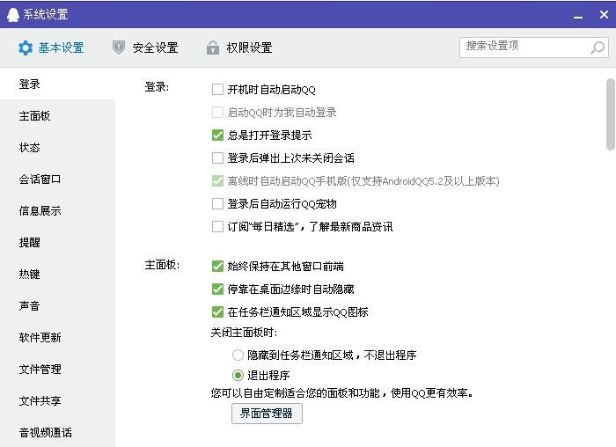The image size is (616, 447).
Task: Uncheck 始终保持在其他窗口前端
Action: point(217,267)
